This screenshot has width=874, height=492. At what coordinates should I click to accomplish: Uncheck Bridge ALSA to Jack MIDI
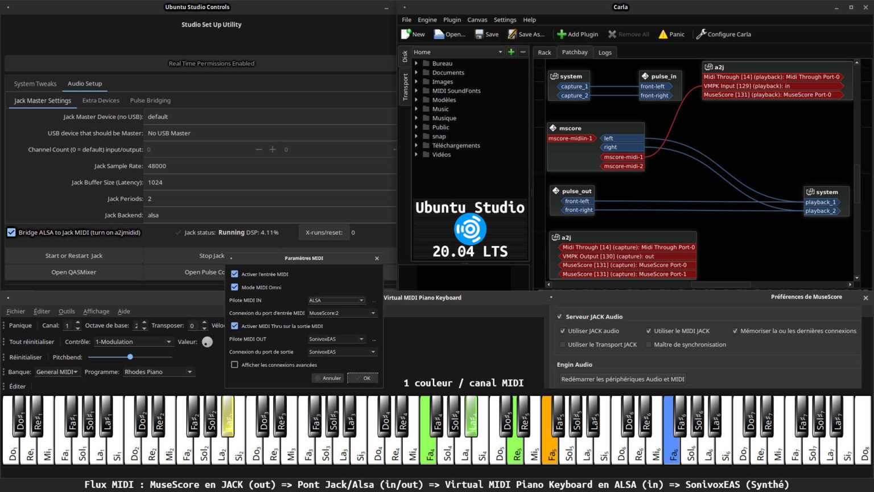pos(11,232)
